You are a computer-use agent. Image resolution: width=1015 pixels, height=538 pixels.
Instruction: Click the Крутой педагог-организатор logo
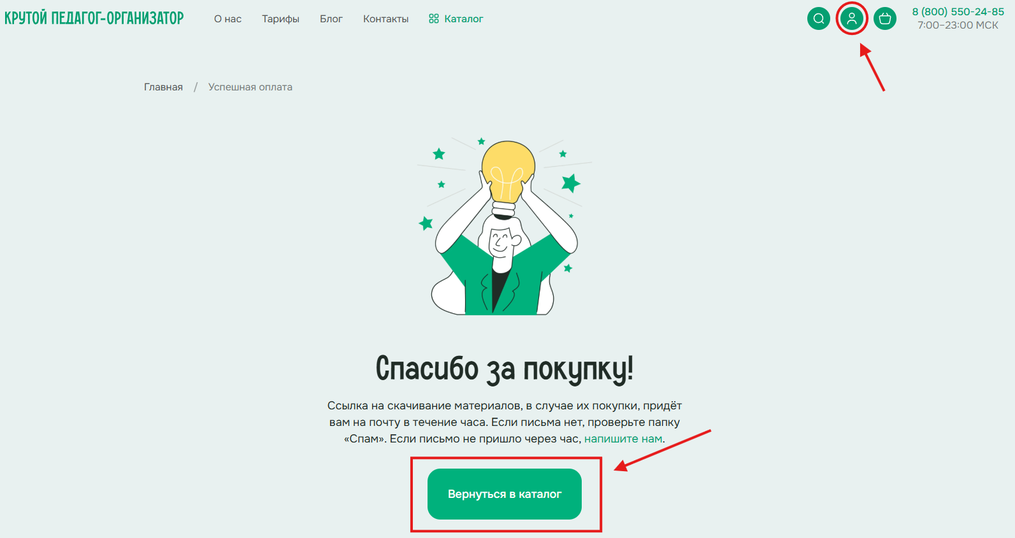(x=94, y=18)
